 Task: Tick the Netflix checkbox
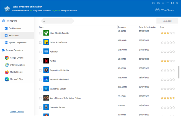pyautogui.click(x=40, y=61)
